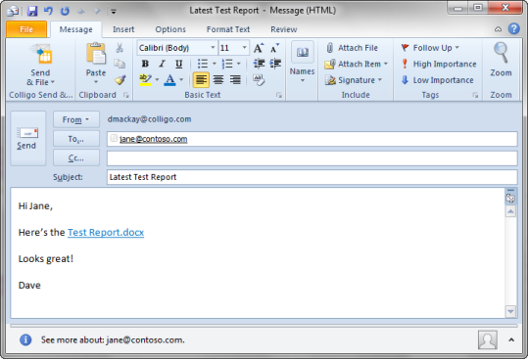Minimize the ribbon with caret arrow
Viewport: 528px width, 359px height.
tap(498, 29)
